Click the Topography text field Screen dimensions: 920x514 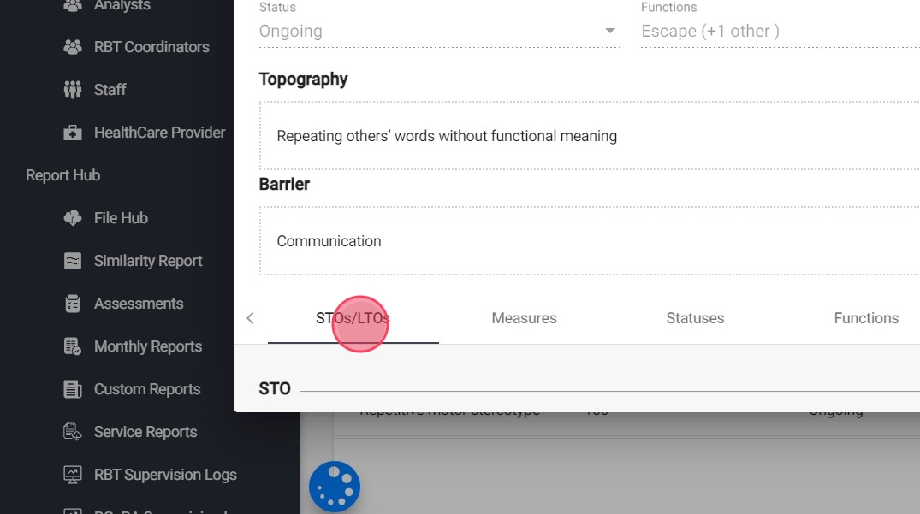point(591,136)
